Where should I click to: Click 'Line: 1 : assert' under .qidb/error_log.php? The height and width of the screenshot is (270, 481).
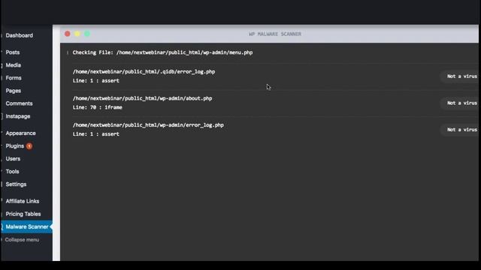(96, 81)
